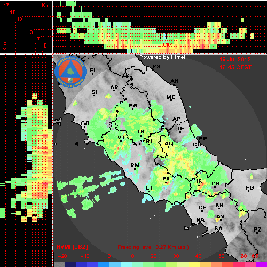The image size is (267, 267).
Task: Click the 13 km altitude label
Action: pos(20,19)
